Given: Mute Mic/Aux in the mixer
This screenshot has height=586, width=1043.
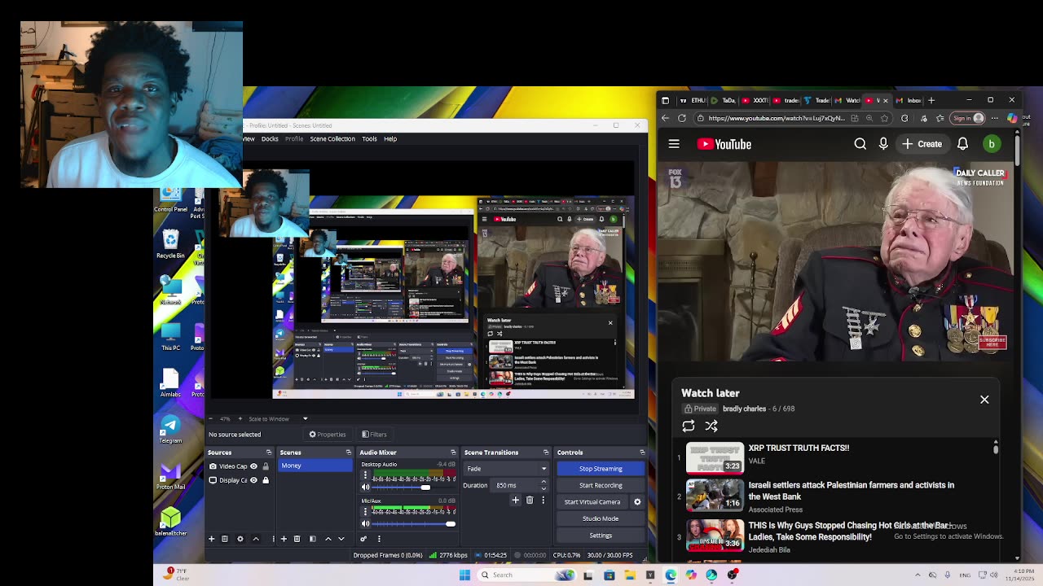Looking at the screenshot, I should [x=365, y=523].
